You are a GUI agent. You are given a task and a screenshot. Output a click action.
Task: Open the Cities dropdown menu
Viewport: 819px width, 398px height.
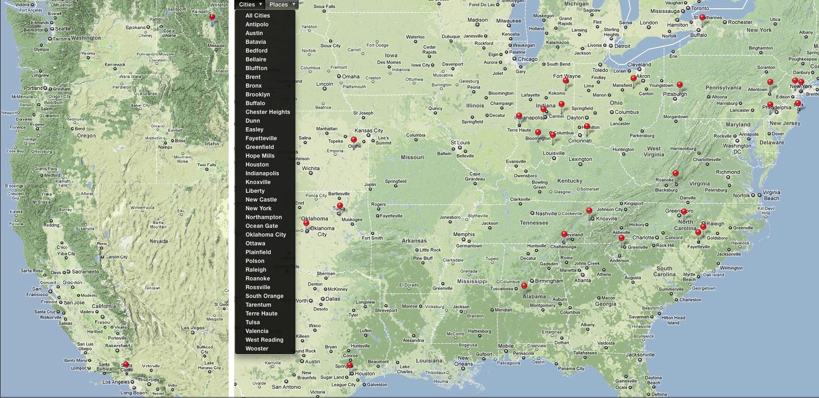click(x=251, y=5)
